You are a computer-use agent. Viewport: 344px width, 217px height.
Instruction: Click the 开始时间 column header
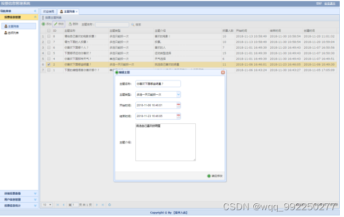pos(252,31)
